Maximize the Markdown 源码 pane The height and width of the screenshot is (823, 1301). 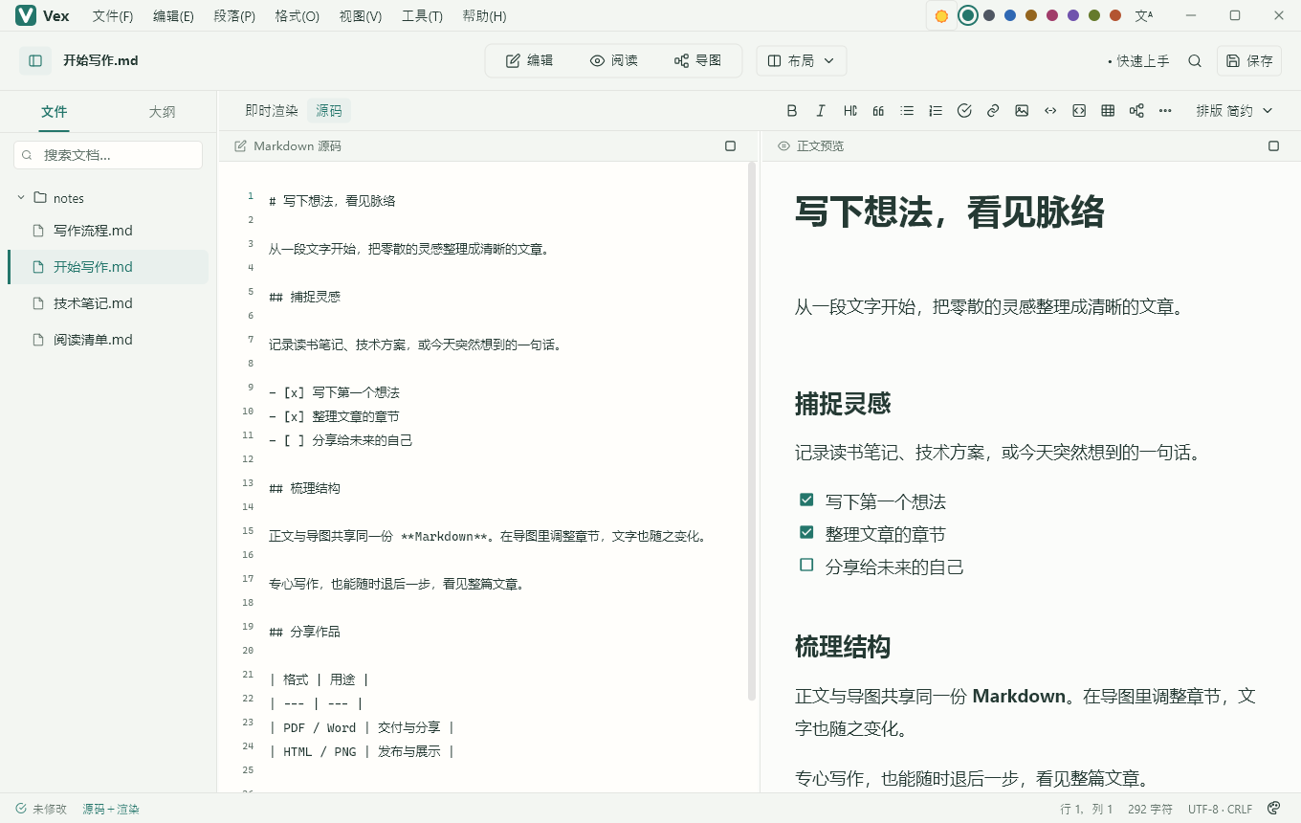[731, 146]
